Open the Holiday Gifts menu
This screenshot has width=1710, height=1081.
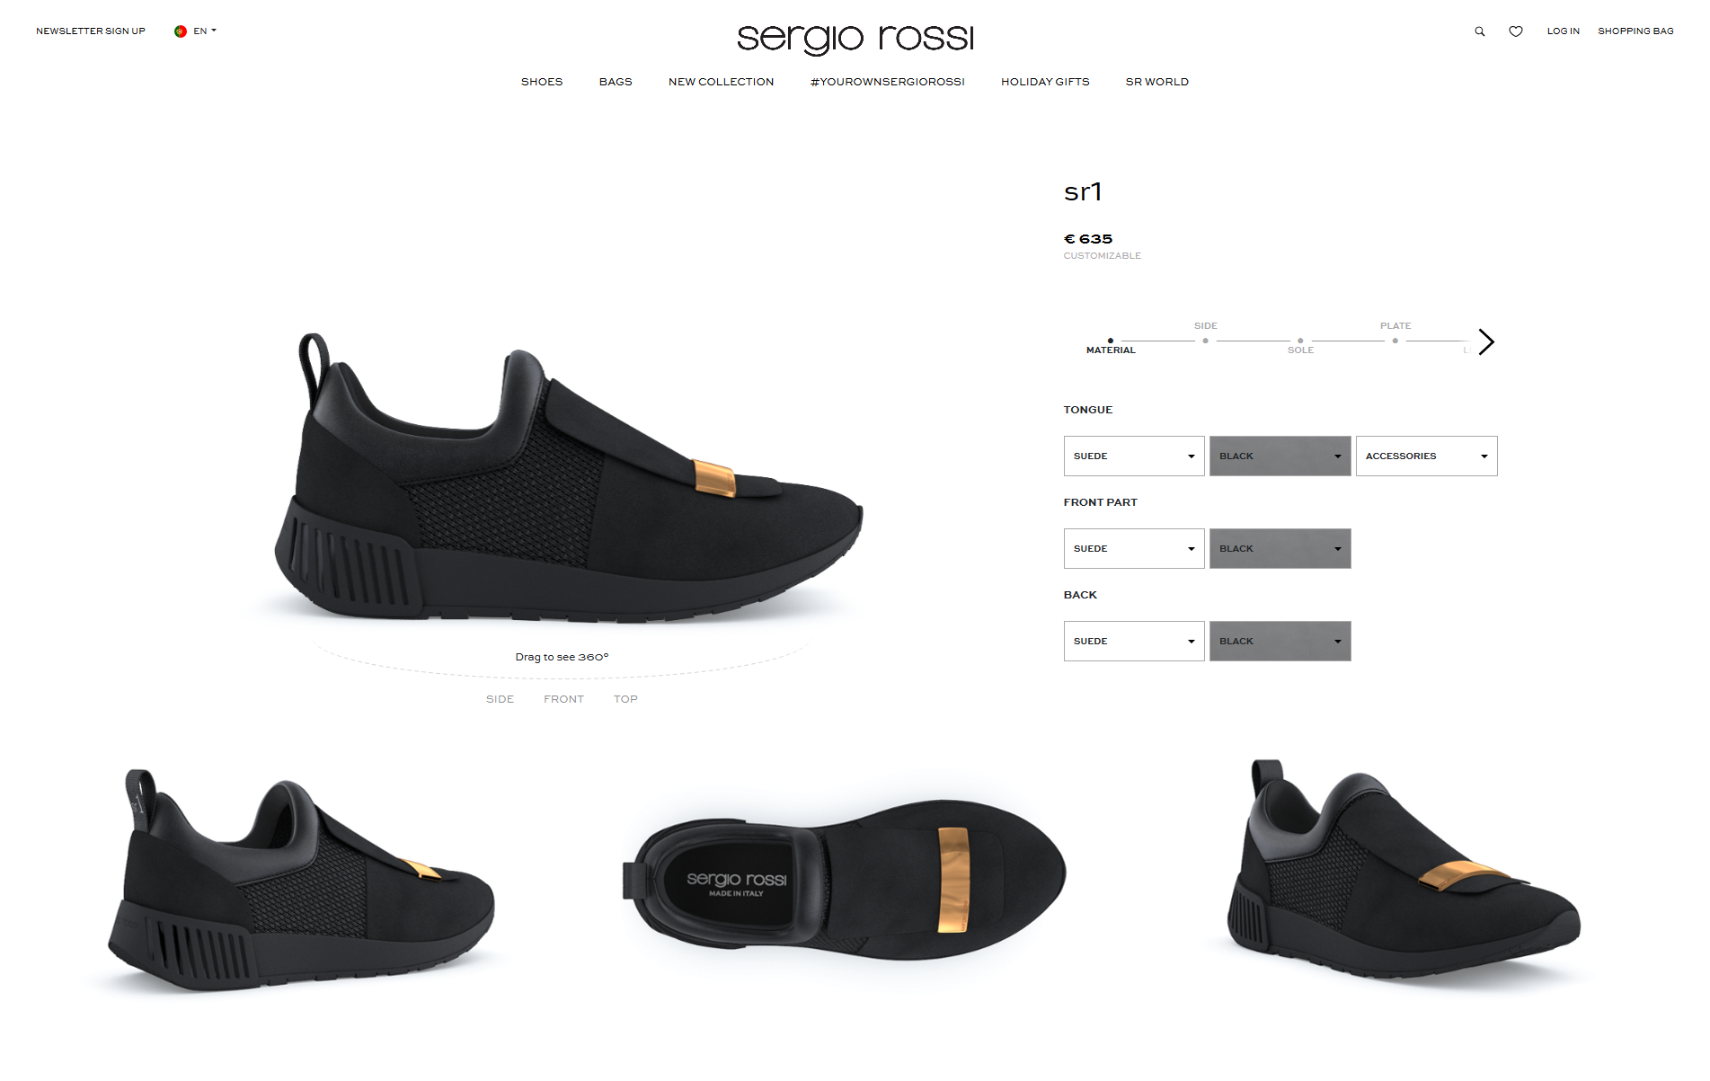1045,82
